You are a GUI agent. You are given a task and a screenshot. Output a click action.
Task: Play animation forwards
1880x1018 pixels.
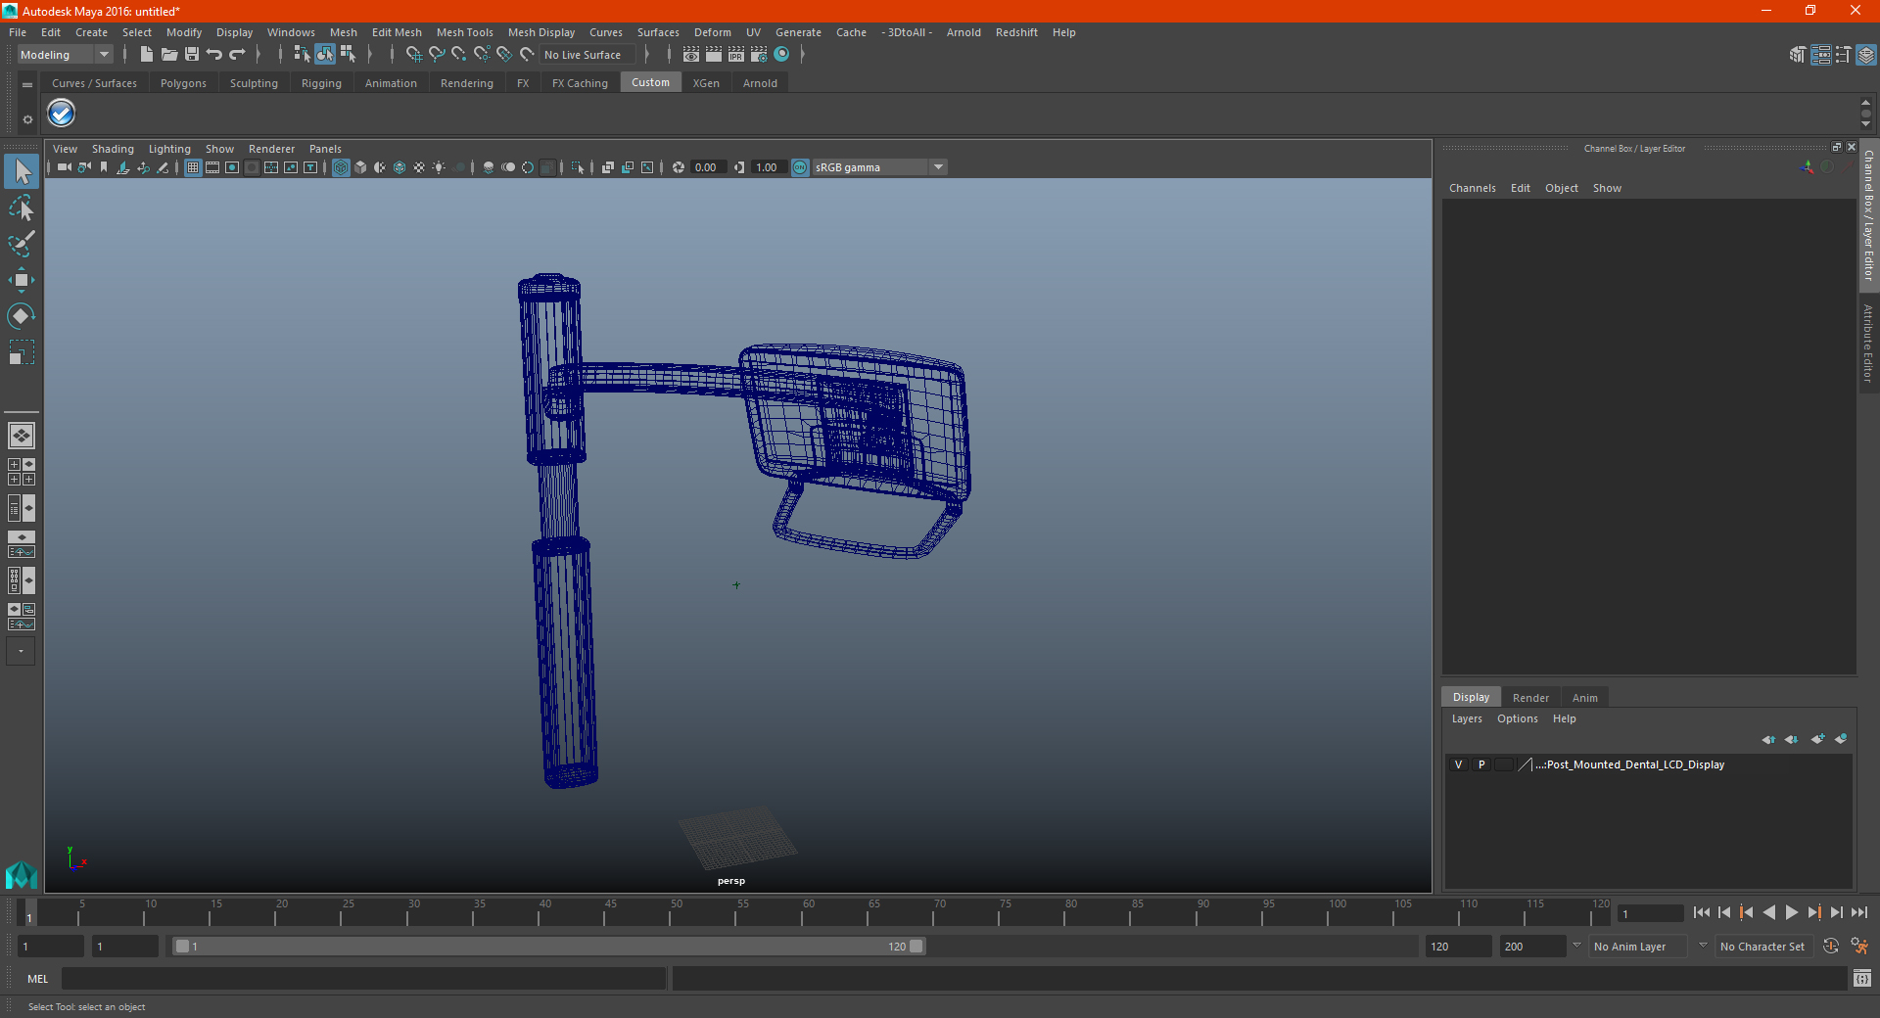click(x=1791, y=912)
